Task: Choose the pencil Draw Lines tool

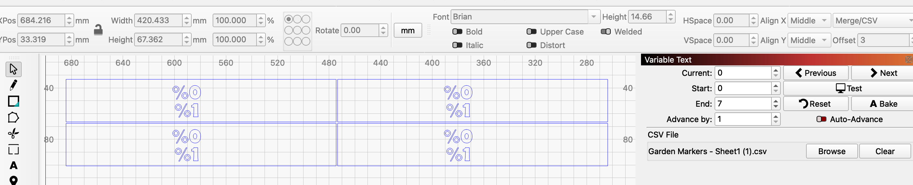Action: 14,85
